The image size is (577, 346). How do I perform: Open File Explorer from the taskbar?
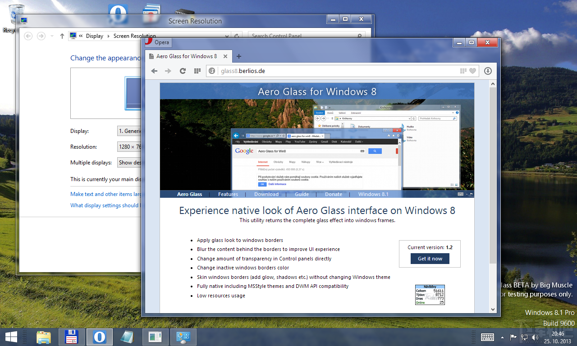(x=44, y=337)
